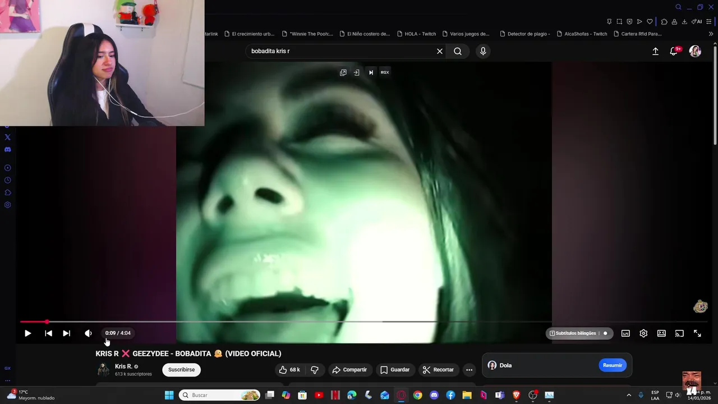
Task: Open bookmark El crecimiento urb...
Action: [x=249, y=34]
